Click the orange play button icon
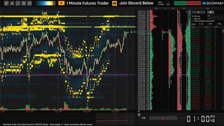Viewport: 224px width, 126px height. [61, 3]
